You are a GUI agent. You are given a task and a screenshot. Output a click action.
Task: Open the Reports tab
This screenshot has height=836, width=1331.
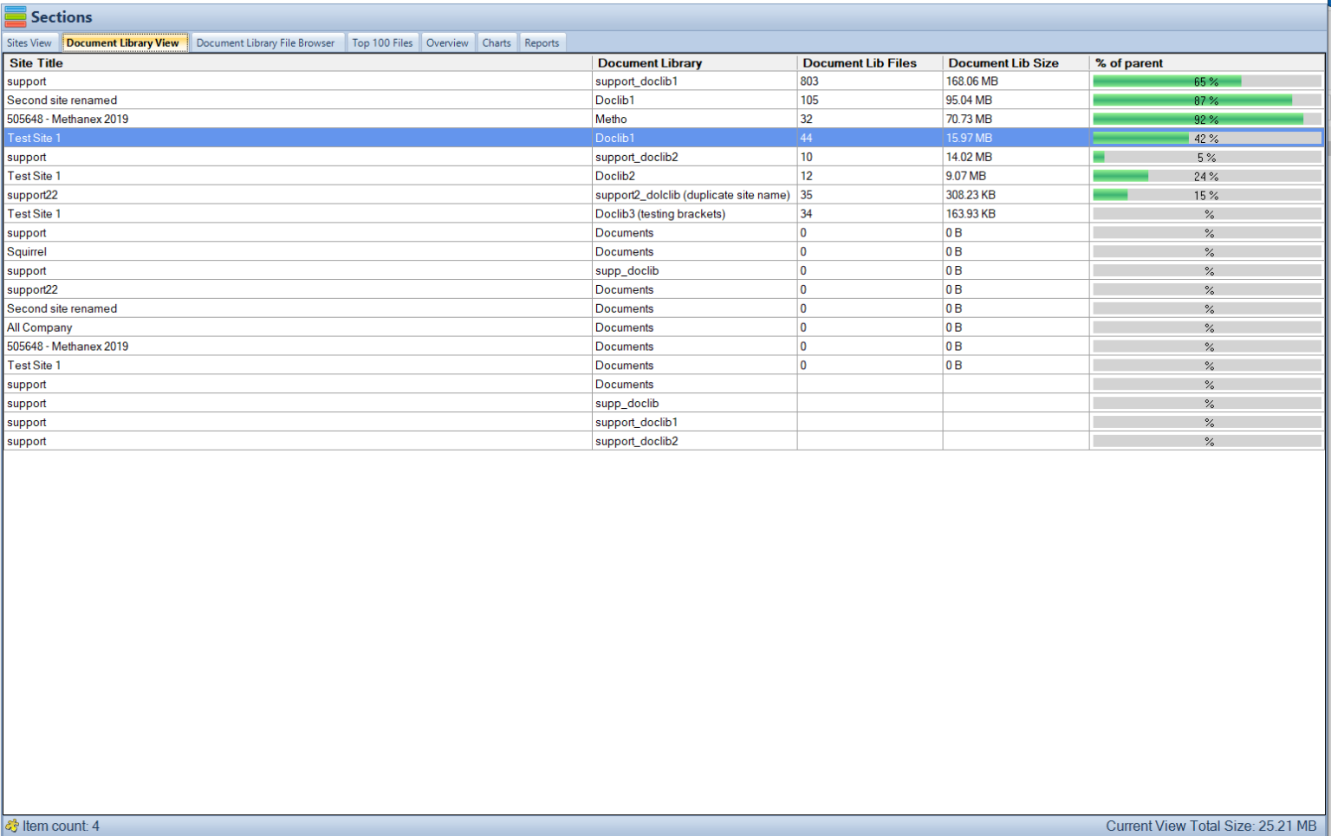(542, 42)
